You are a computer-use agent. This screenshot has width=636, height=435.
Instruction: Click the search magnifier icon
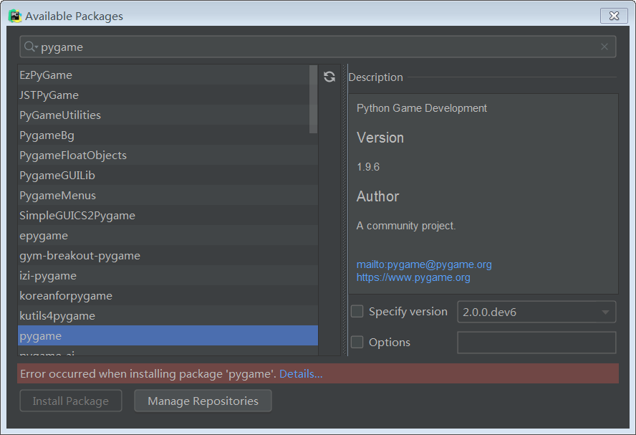[30, 47]
